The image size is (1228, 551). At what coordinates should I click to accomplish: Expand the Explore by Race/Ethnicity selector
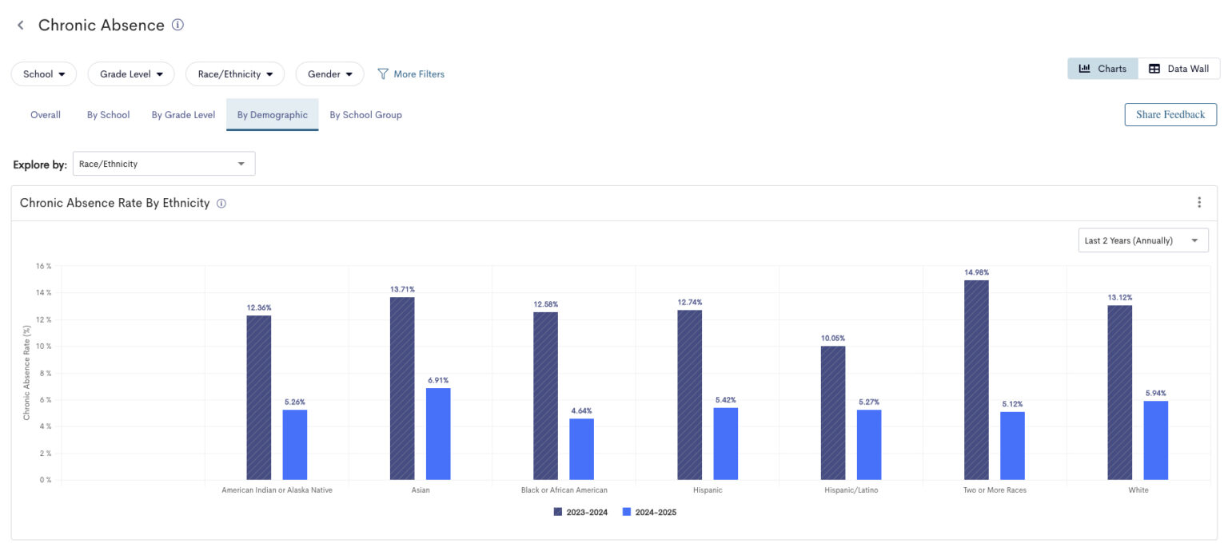tap(163, 164)
